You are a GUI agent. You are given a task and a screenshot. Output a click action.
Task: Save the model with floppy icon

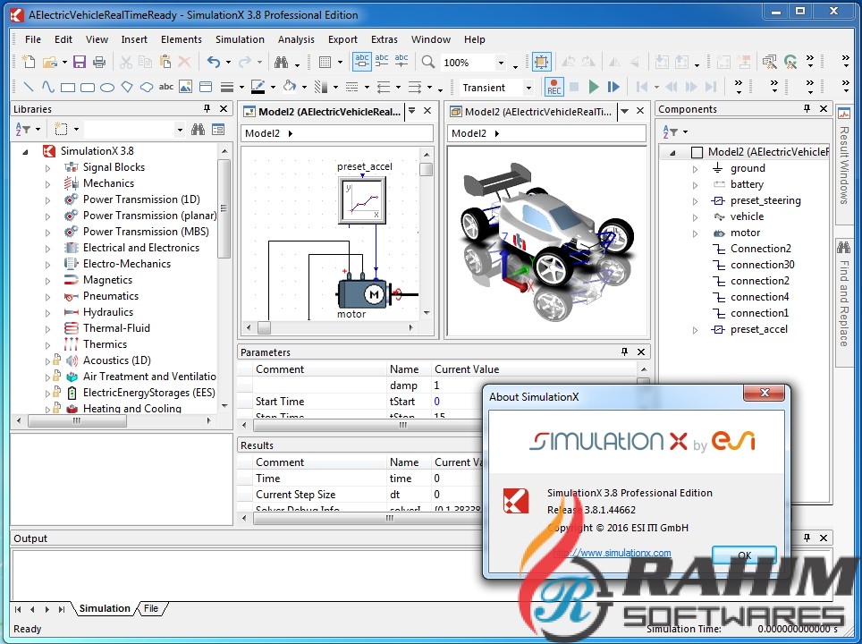pyautogui.click(x=80, y=62)
